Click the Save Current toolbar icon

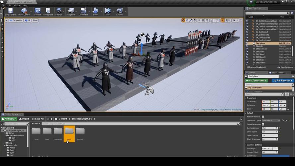[x=10, y=12]
